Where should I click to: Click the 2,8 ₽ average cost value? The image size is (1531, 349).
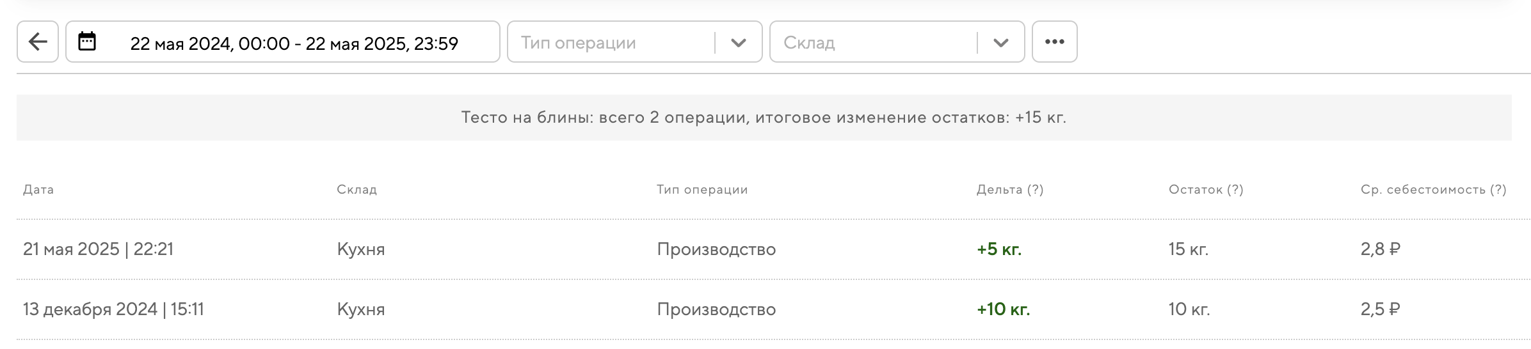(x=1380, y=249)
